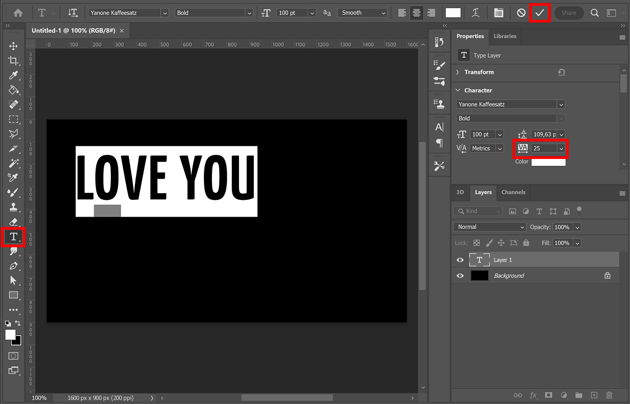
Task: Open the text Color swatch in Character panel
Action: [x=548, y=162]
